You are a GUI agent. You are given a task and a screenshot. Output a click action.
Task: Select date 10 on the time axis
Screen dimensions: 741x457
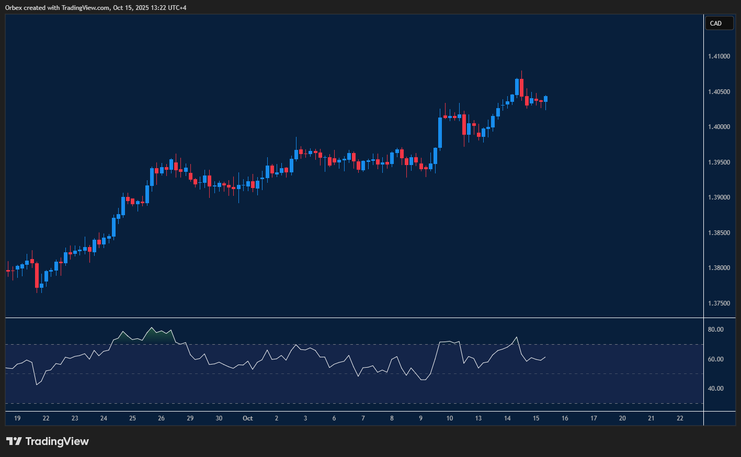[x=450, y=418]
